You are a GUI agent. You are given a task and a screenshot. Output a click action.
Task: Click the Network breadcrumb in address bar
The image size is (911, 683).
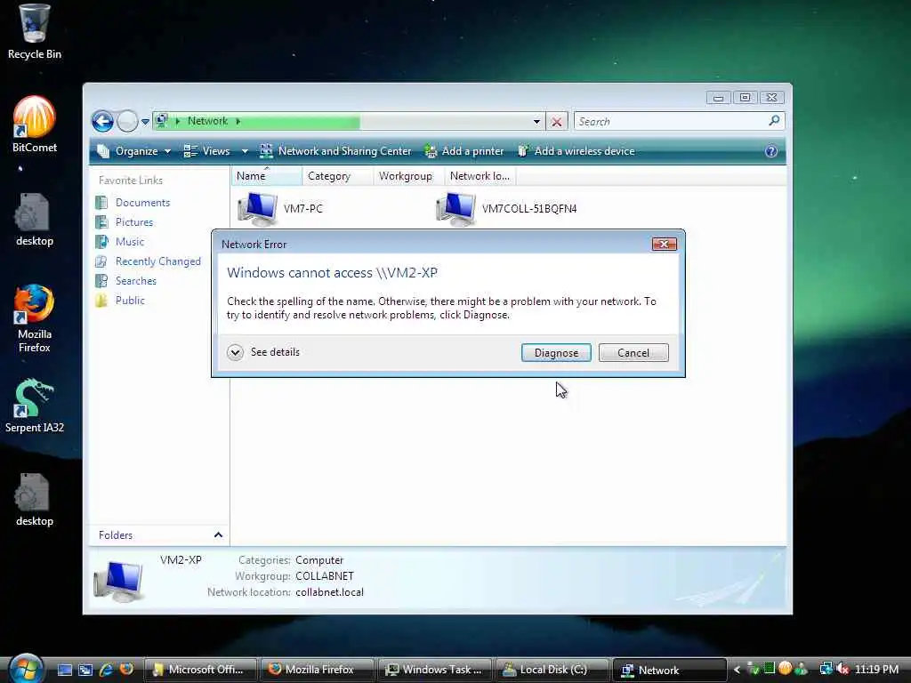tap(207, 121)
